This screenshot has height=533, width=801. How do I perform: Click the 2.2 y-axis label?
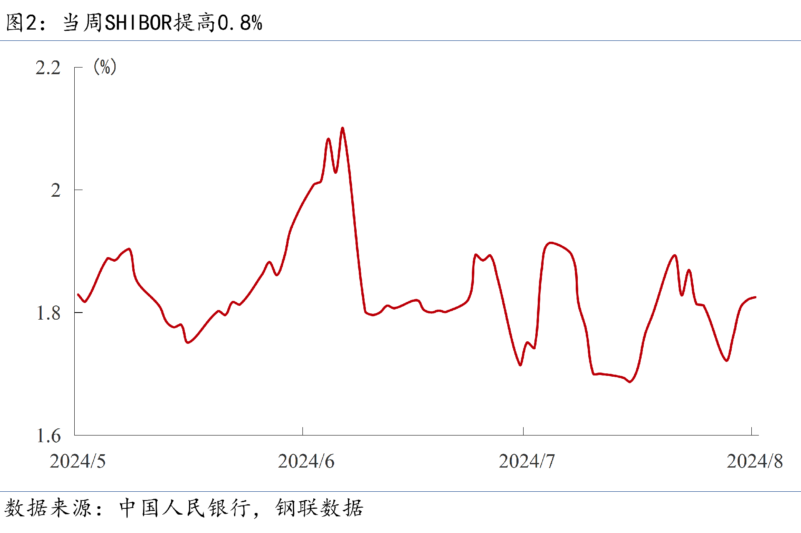[48, 68]
